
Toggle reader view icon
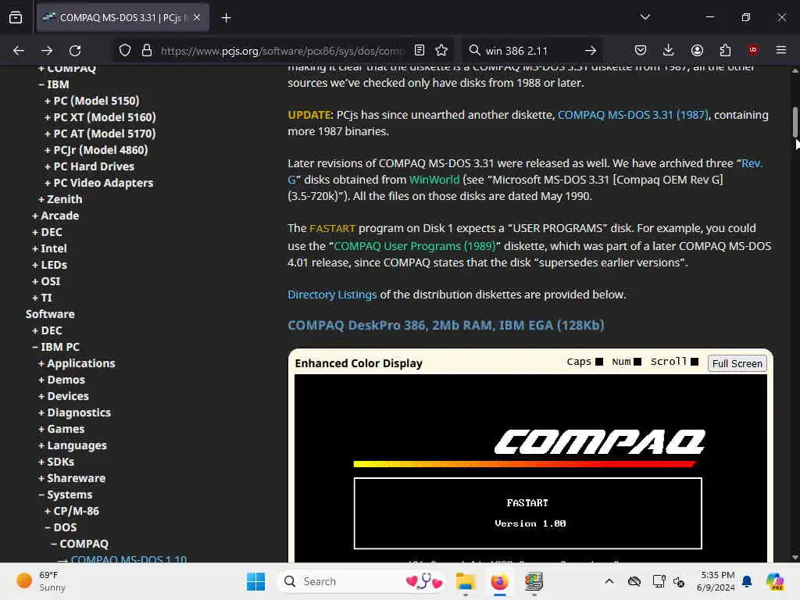[420, 50]
